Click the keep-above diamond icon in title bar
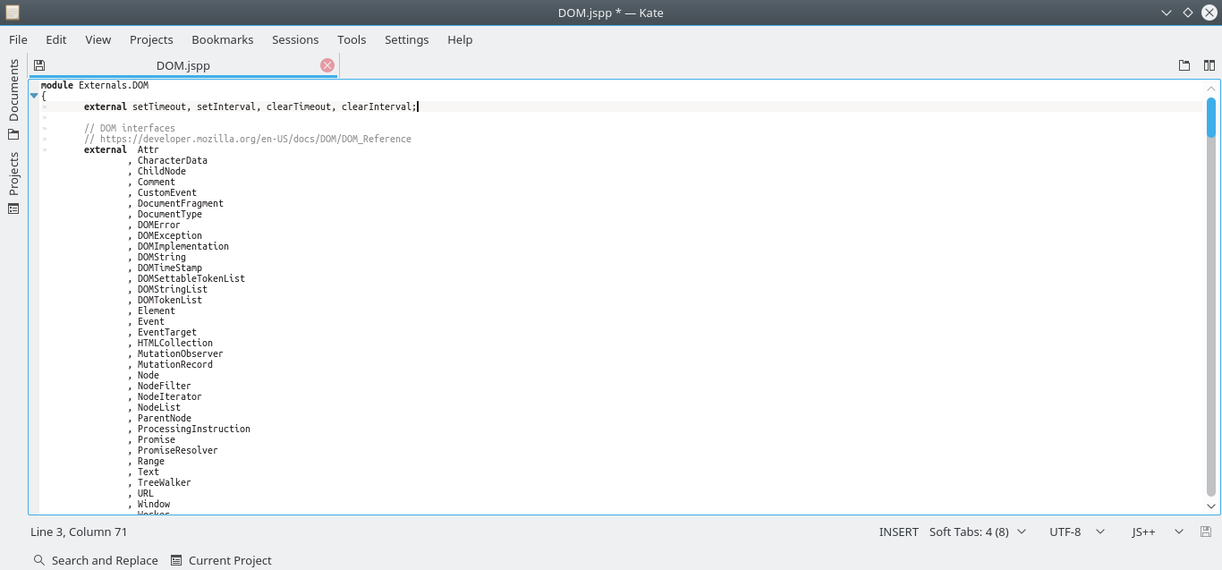 coord(1188,13)
